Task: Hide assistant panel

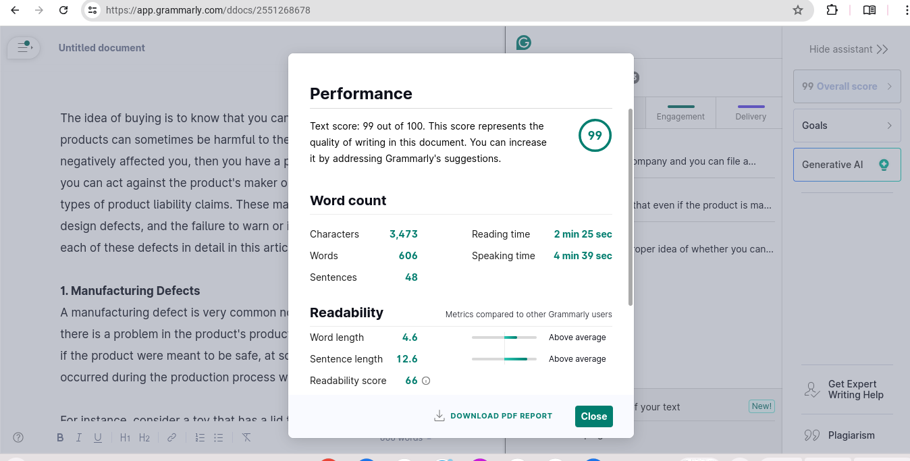Action: [849, 49]
